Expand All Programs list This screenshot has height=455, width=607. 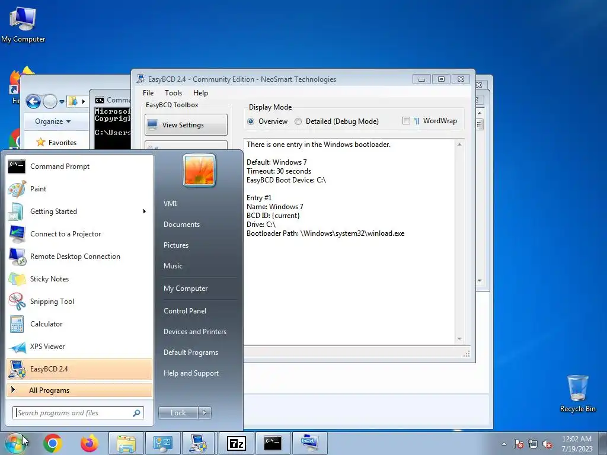[x=79, y=390]
